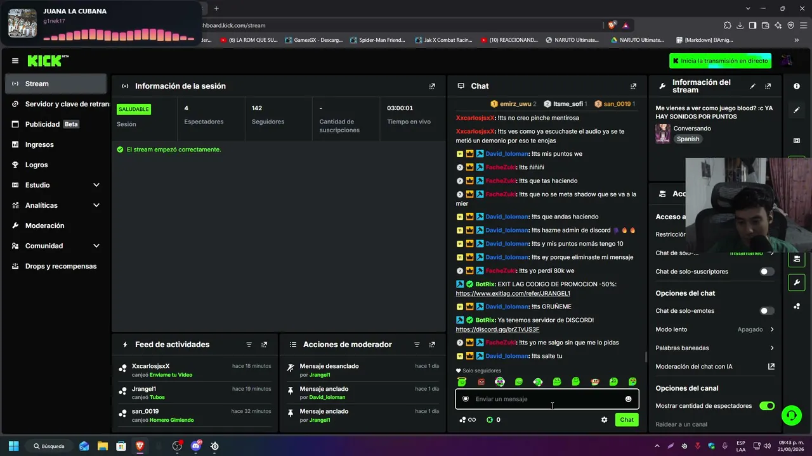812x456 pixels.
Task: Select the Conversando category thumbnail
Action: (663, 134)
